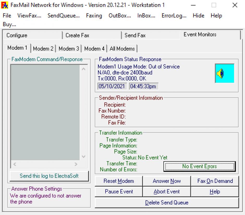Open the SendQueue... menu

pyautogui.click(x=64, y=15)
